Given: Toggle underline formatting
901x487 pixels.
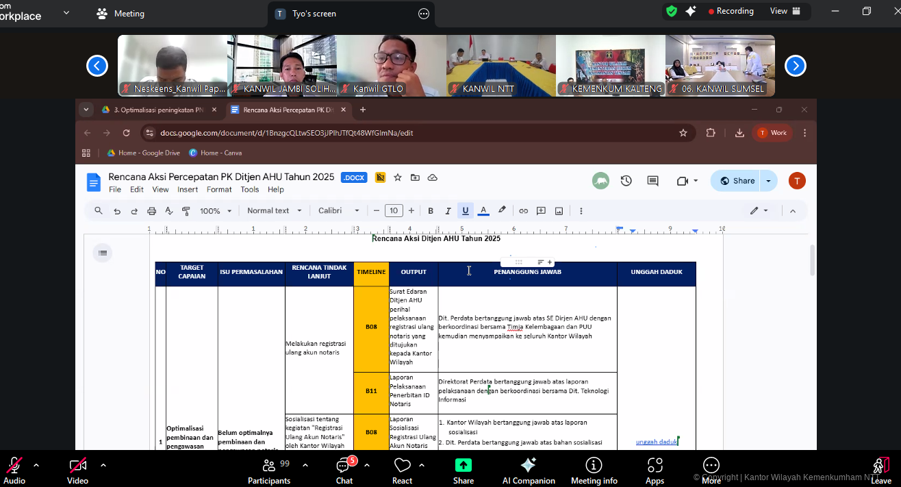Looking at the screenshot, I should coord(466,211).
